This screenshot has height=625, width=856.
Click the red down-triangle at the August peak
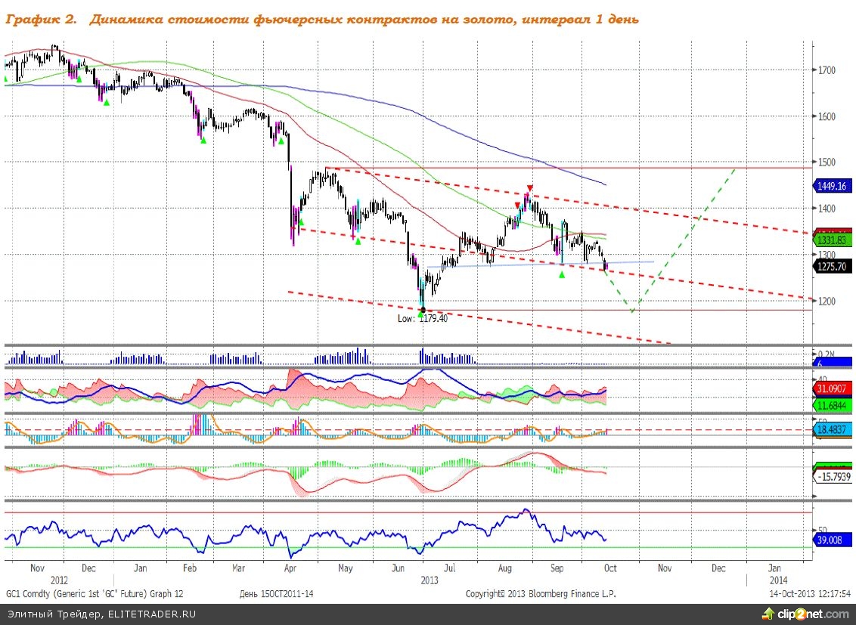(530, 188)
